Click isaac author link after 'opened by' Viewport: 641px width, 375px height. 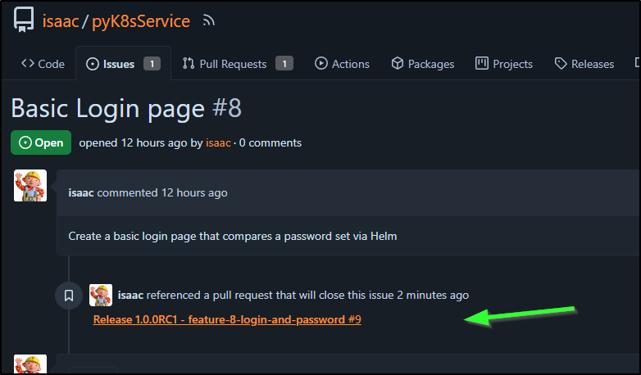tap(218, 143)
